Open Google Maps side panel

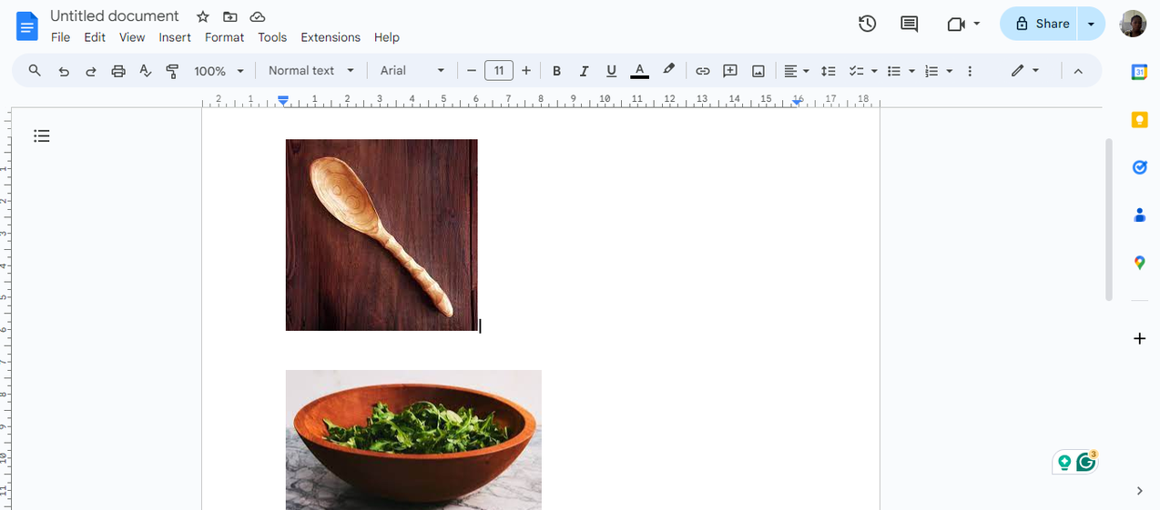click(x=1139, y=263)
